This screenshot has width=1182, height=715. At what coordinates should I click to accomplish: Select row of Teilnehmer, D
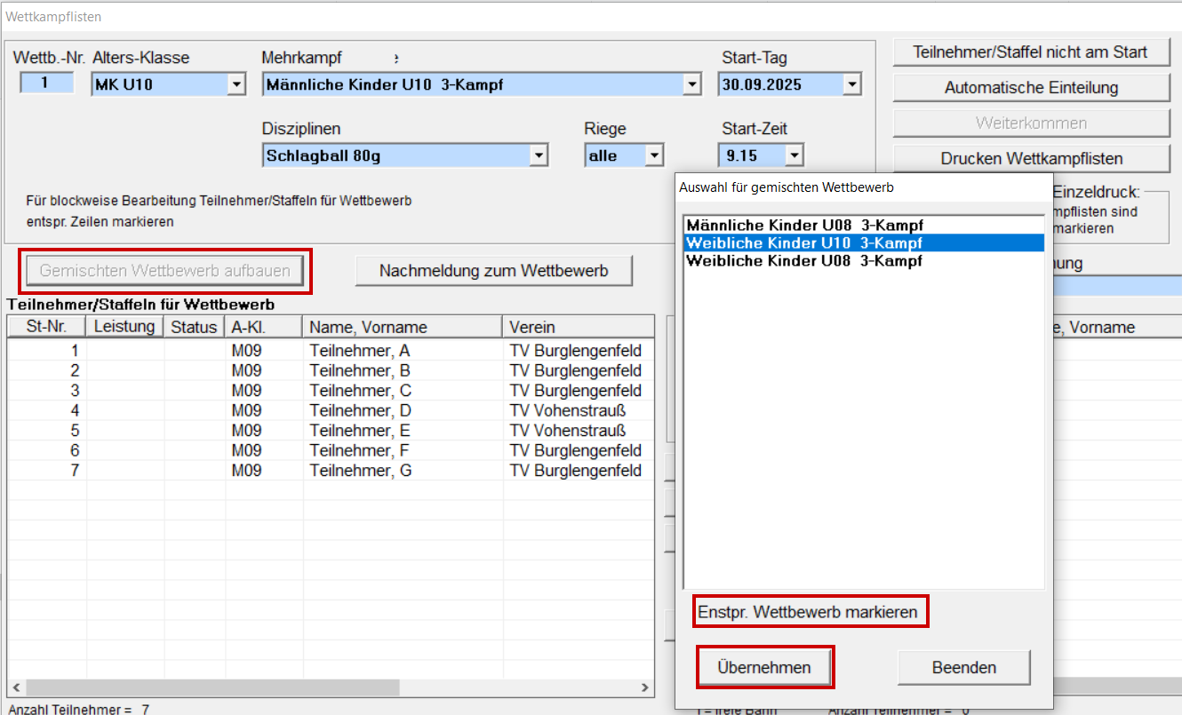[360, 410]
